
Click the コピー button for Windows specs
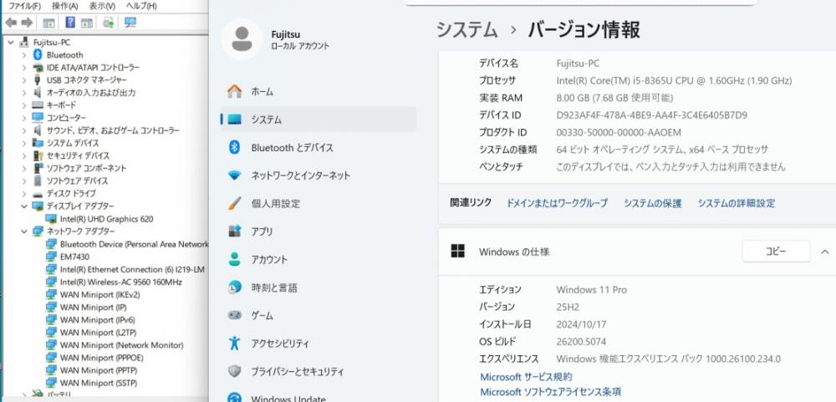coord(775,252)
